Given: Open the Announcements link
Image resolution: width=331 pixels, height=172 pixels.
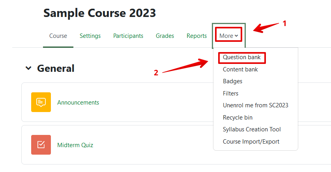Looking at the screenshot, I should tap(78, 103).
